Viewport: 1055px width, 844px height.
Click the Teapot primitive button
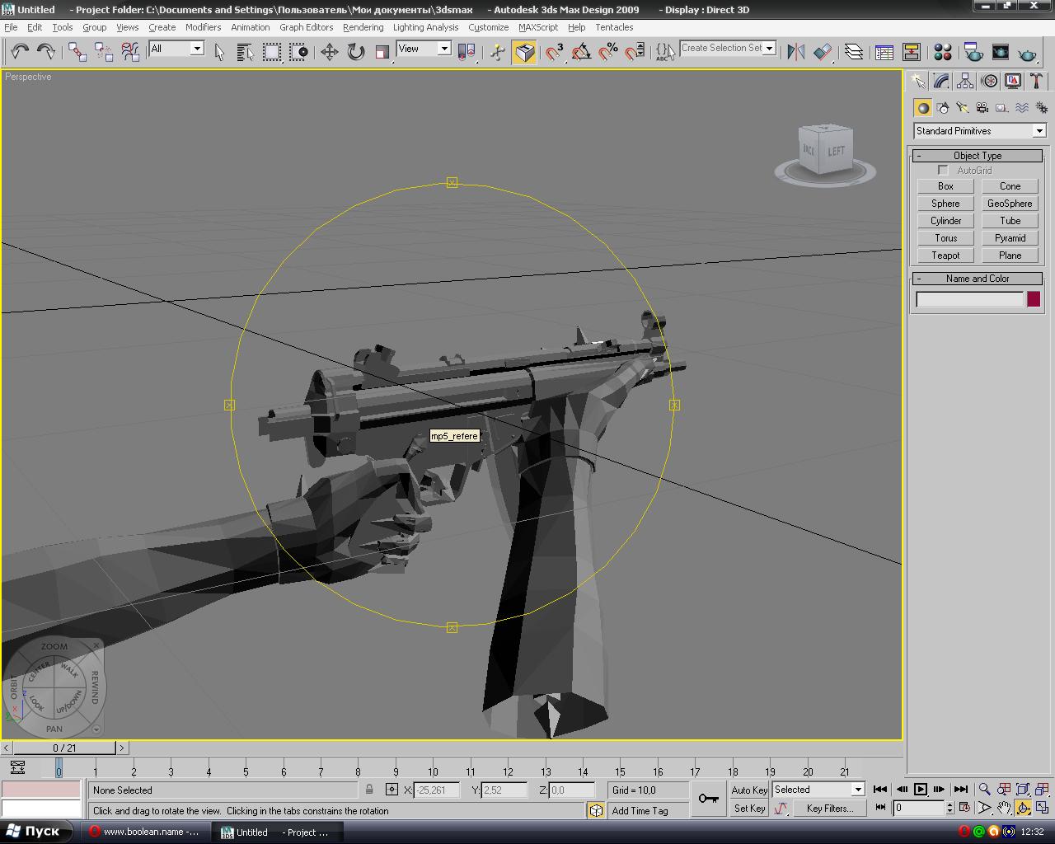click(945, 256)
